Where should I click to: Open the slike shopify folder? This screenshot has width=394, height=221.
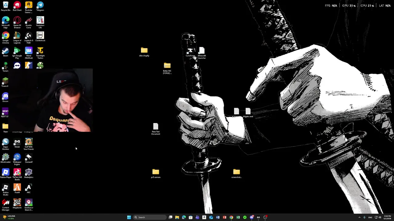tap(144, 52)
